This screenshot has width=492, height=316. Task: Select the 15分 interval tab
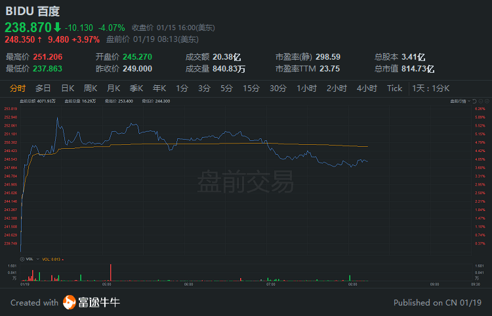coord(251,89)
